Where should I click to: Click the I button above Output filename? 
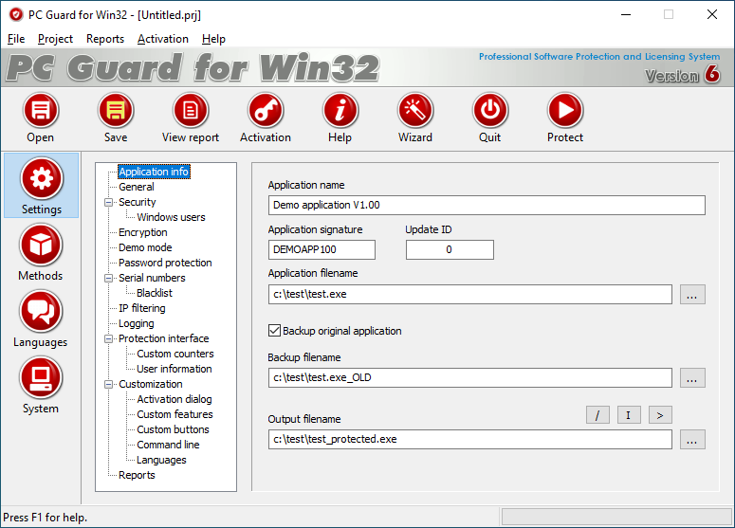pyautogui.click(x=629, y=415)
